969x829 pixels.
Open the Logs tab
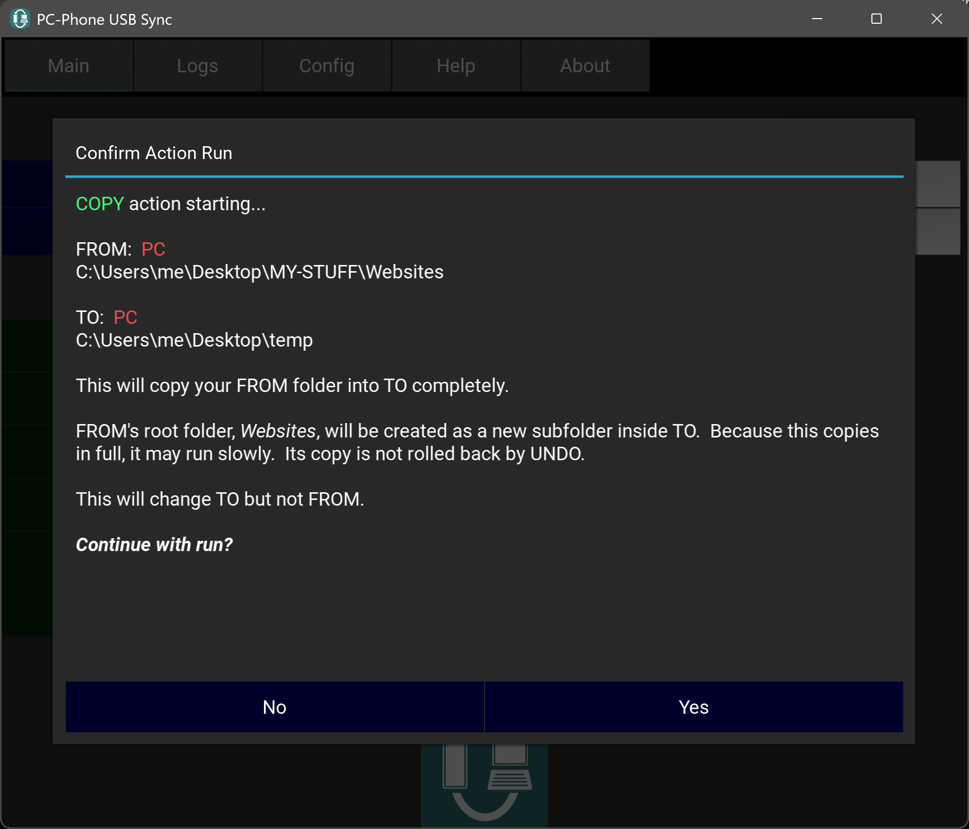(197, 66)
